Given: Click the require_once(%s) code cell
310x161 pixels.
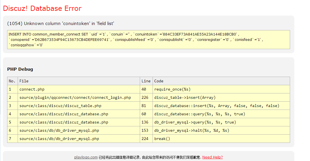Looking at the screenshot, I should 172,89.
